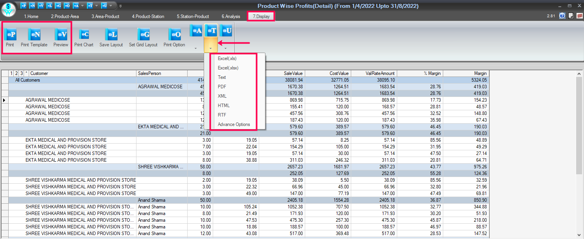Click the ValRateAmount column header
Screen dimensions: 584x239
tap(374, 73)
